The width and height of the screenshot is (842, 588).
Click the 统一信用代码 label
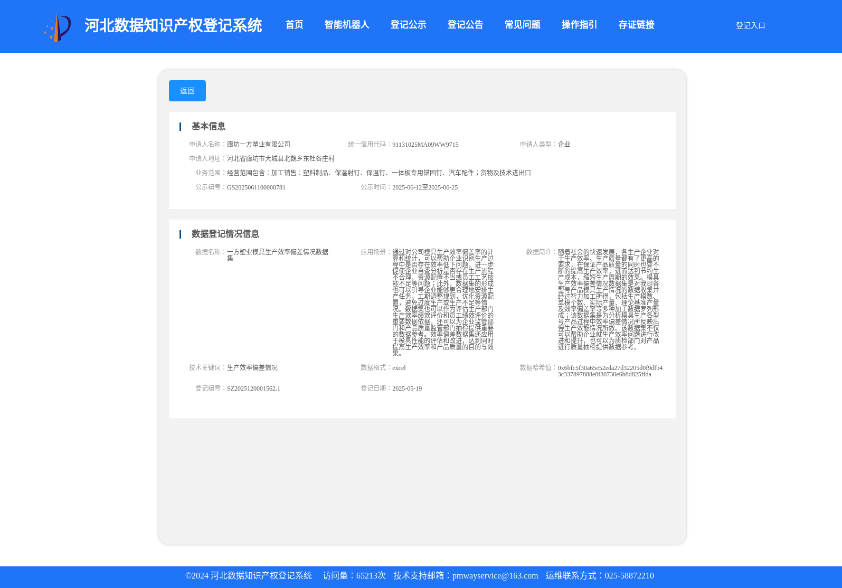pos(370,144)
